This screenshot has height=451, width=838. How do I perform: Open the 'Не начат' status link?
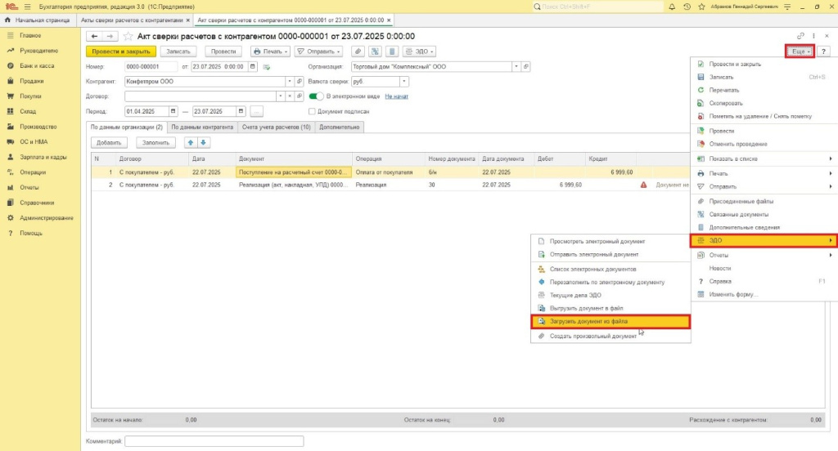click(x=396, y=96)
